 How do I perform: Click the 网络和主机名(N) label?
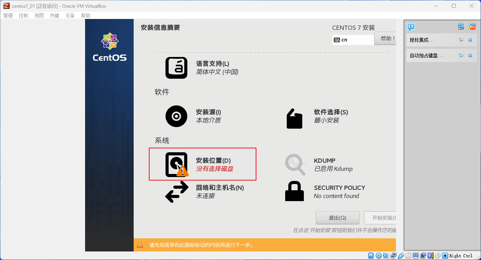click(220, 188)
